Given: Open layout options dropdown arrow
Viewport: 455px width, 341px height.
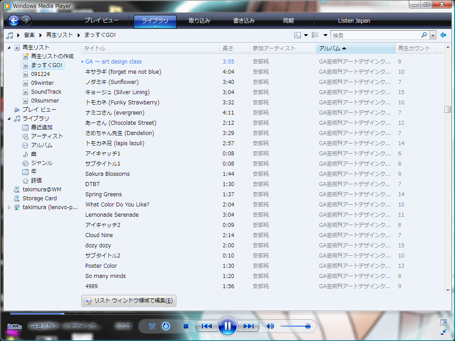Looking at the screenshot, I should [306, 36].
